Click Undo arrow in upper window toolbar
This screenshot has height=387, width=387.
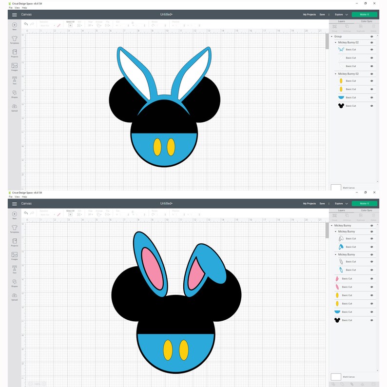[x=26, y=24]
